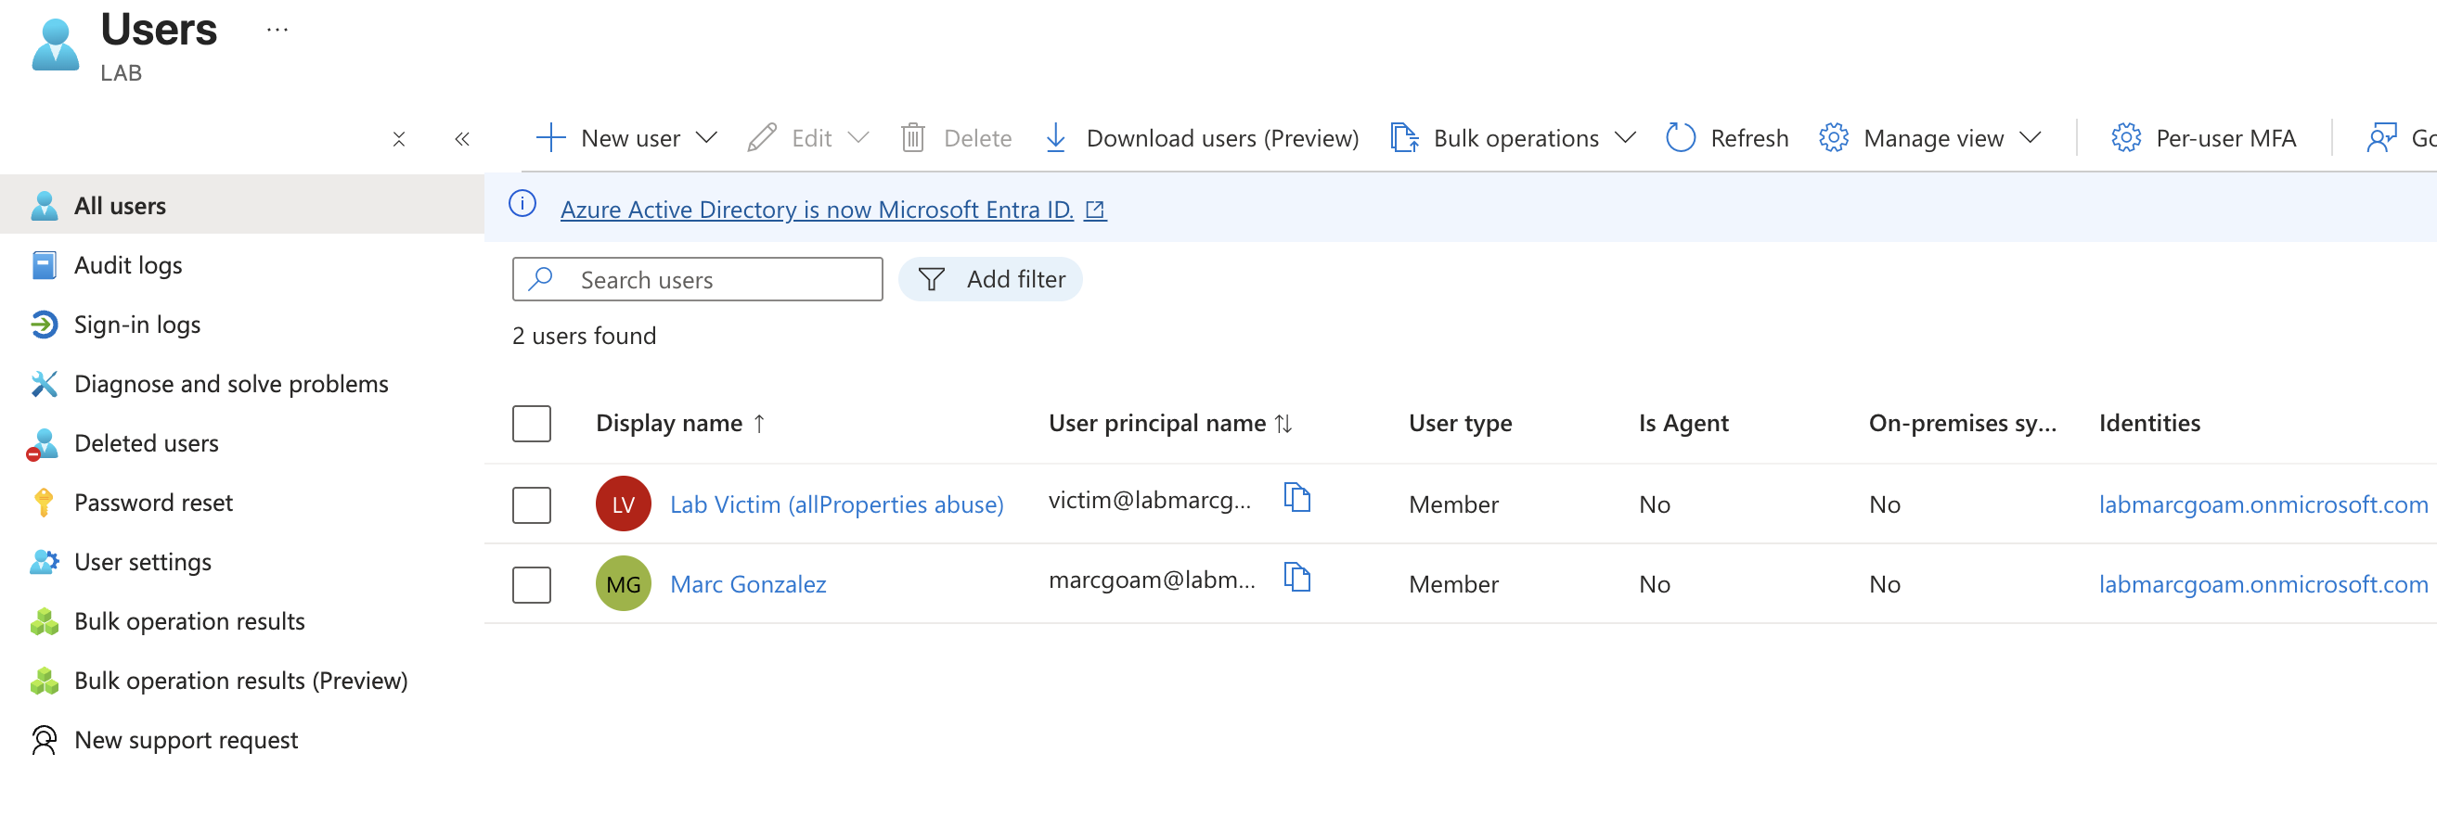Click the All users sidebar icon
This screenshot has height=816, width=2437.
(x=44, y=205)
